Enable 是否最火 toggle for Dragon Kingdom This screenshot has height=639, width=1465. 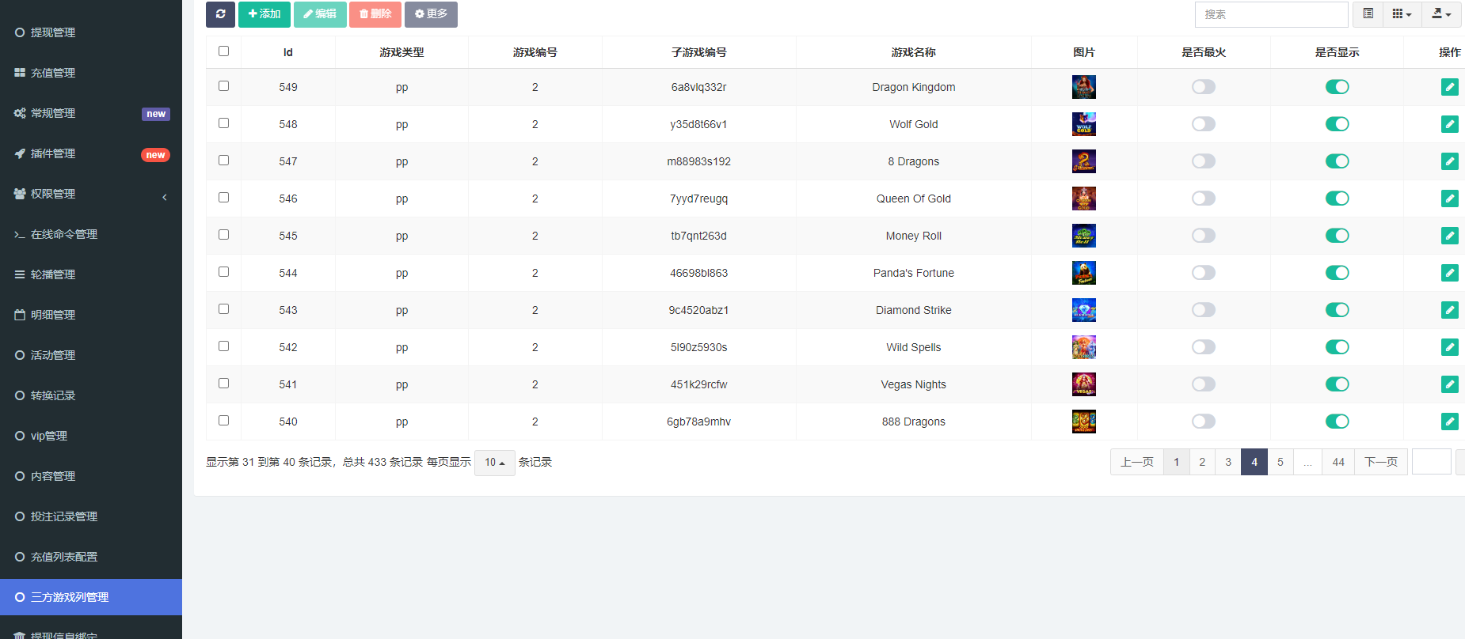1204,87
